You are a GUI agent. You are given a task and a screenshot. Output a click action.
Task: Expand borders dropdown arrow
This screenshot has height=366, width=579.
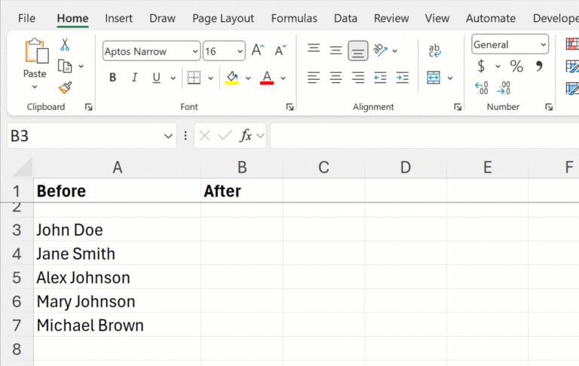[210, 78]
